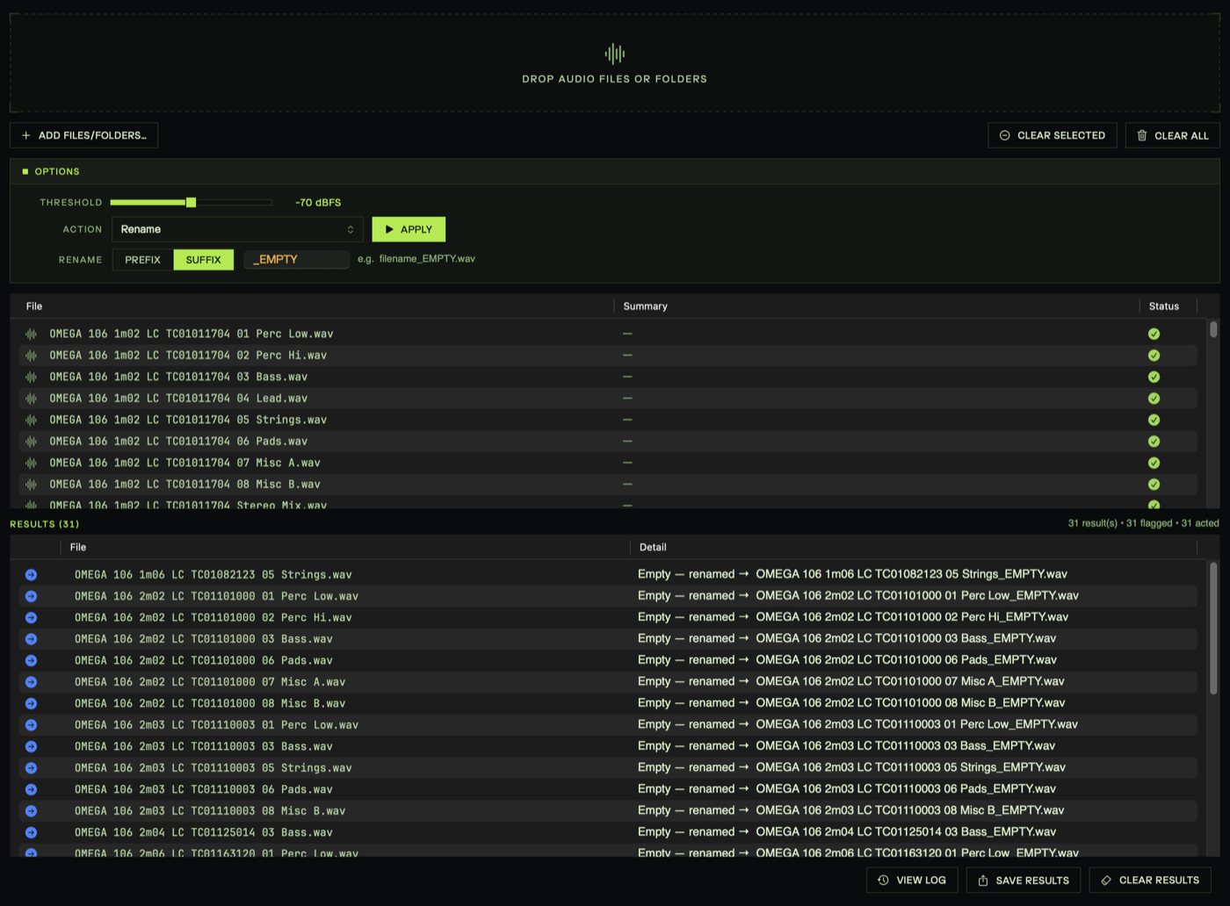The width and height of the screenshot is (1230, 906).
Task: Click the waveform icon in drop zone
Action: coord(615,54)
